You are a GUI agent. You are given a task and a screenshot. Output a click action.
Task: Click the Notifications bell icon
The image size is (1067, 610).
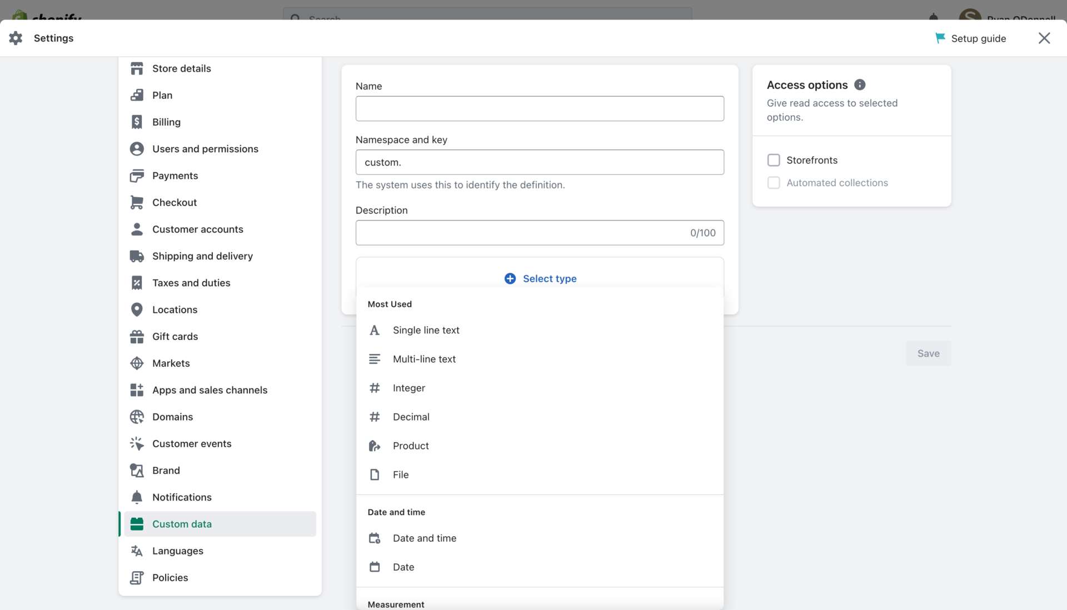137,497
